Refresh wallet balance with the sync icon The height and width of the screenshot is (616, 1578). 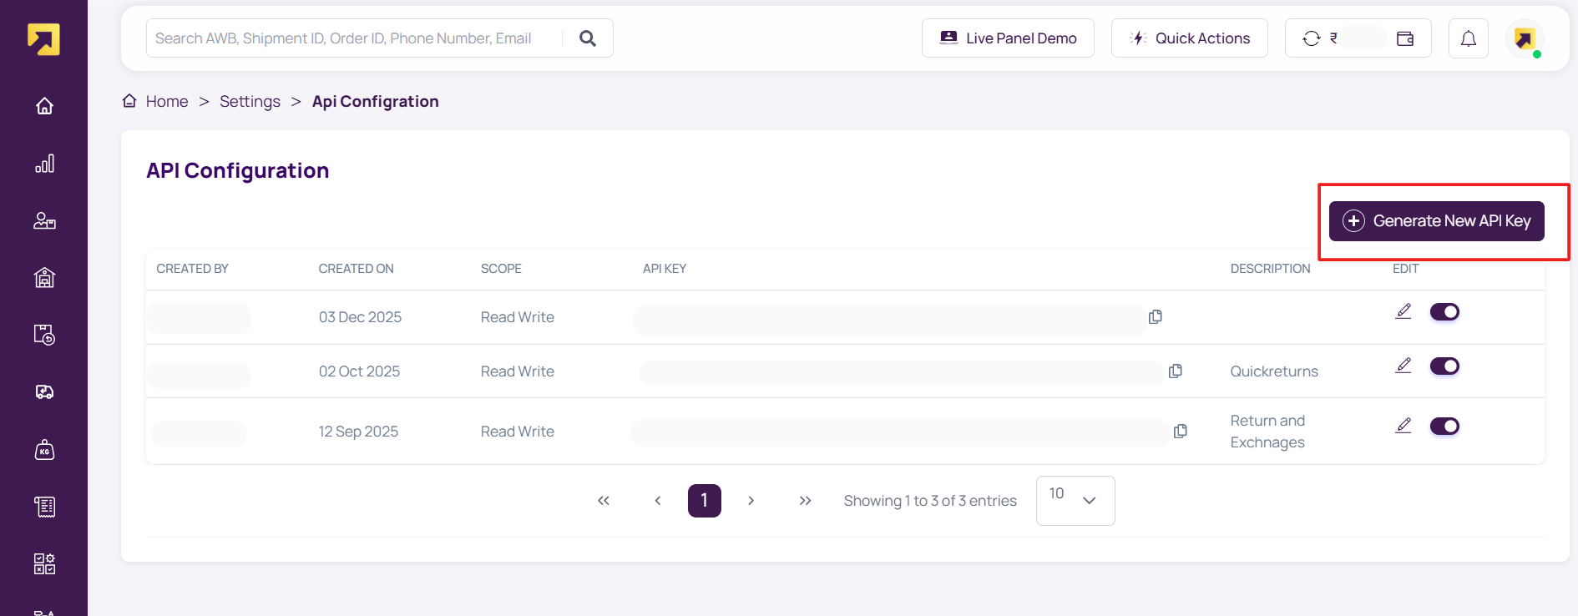click(x=1311, y=38)
